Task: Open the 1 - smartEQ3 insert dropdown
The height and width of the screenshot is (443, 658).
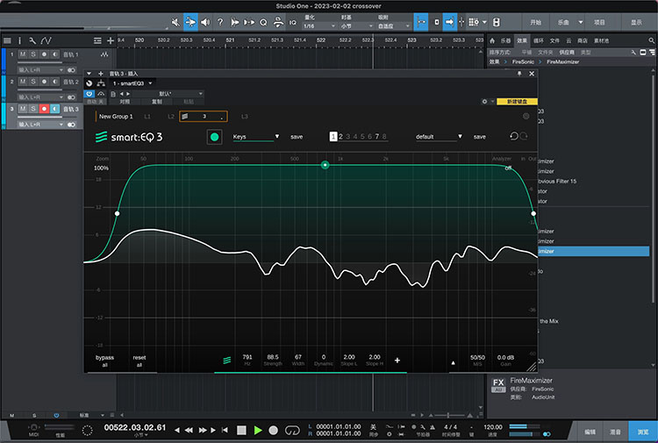Action: click(132, 83)
